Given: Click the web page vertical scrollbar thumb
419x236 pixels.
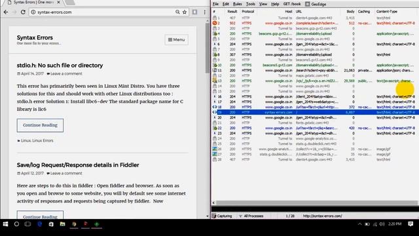Looking at the screenshot, I should coord(208,48).
